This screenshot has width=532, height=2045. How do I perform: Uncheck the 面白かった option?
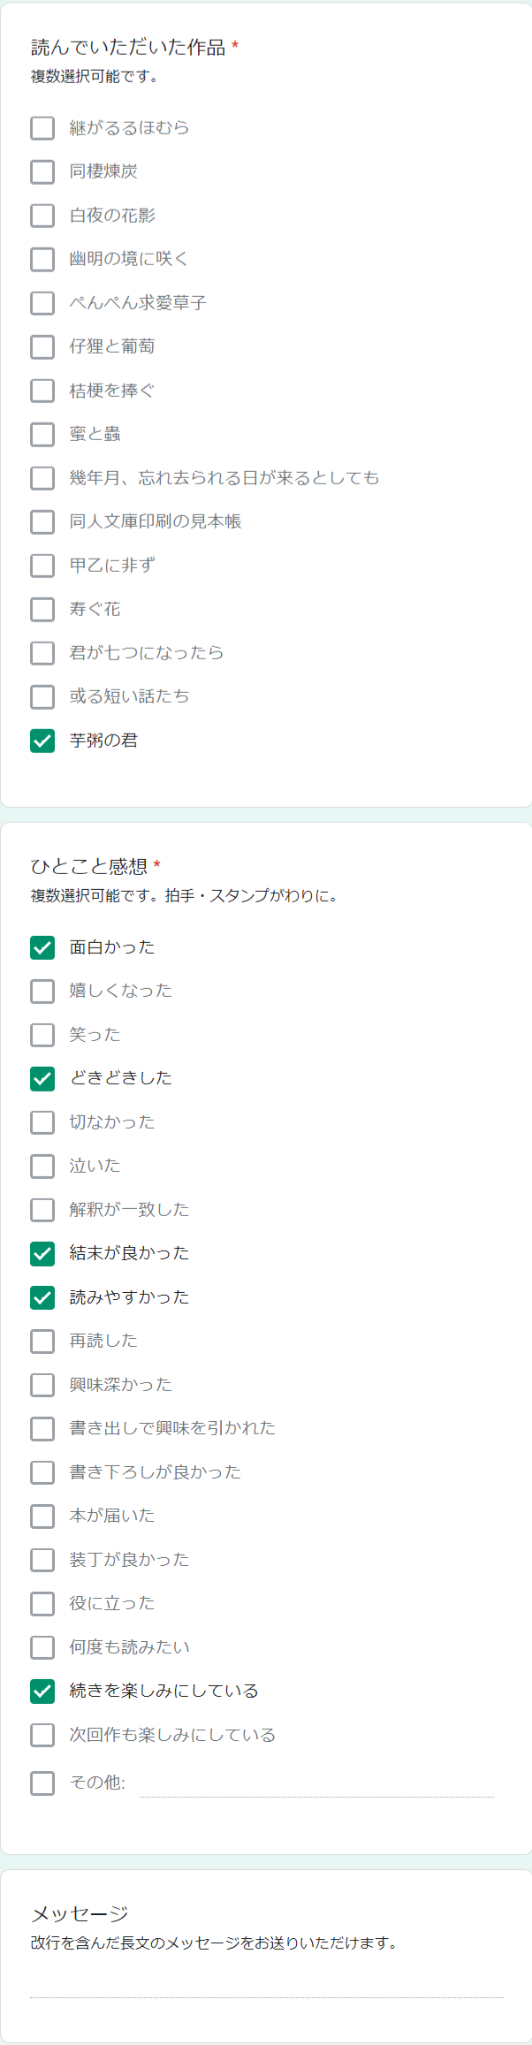(x=42, y=947)
